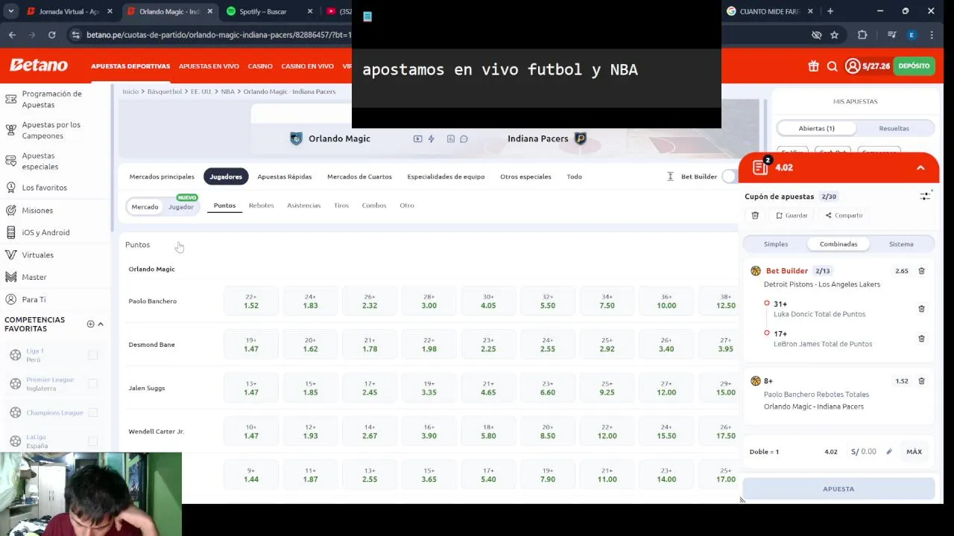Image resolution: width=954 pixels, height=536 pixels.
Task: Open a new Chrome tab
Action: point(830,11)
